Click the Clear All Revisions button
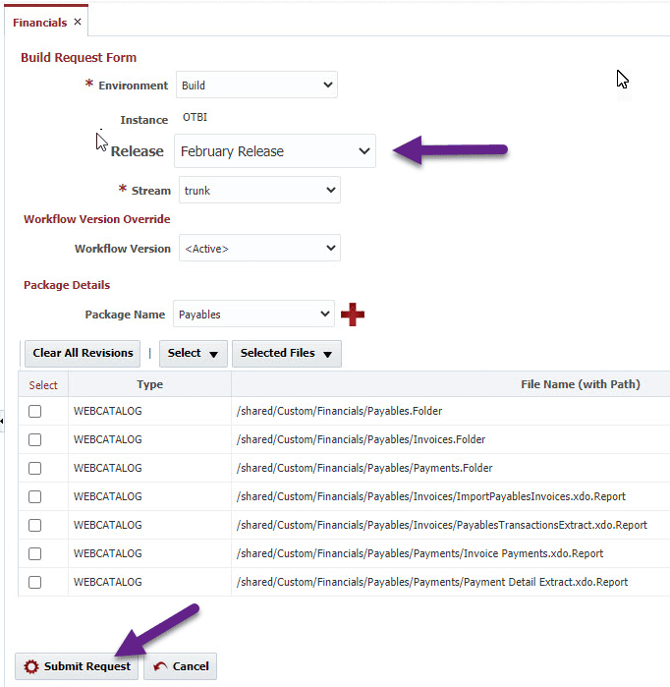The height and width of the screenshot is (687, 670). (x=83, y=353)
